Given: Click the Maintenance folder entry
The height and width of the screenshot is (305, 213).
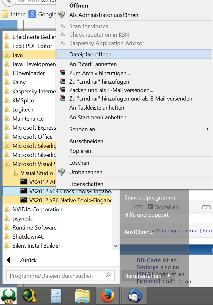Looking at the screenshot, I should [29, 118].
